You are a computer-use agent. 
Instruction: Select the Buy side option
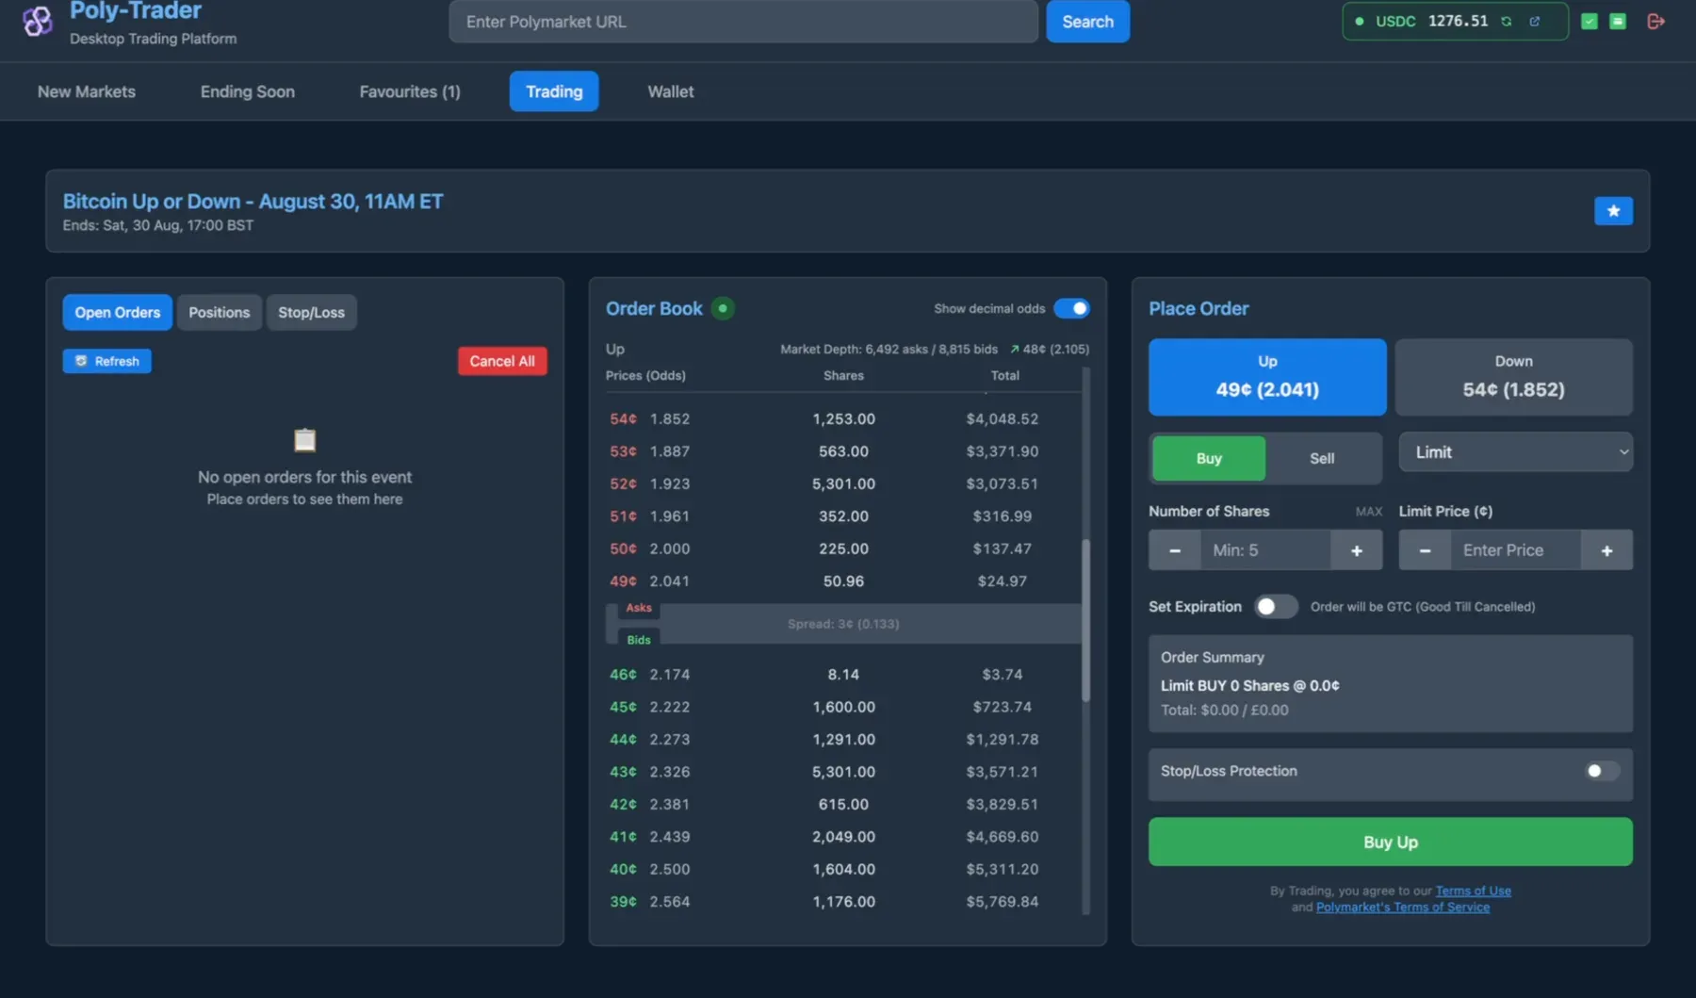point(1209,459)
